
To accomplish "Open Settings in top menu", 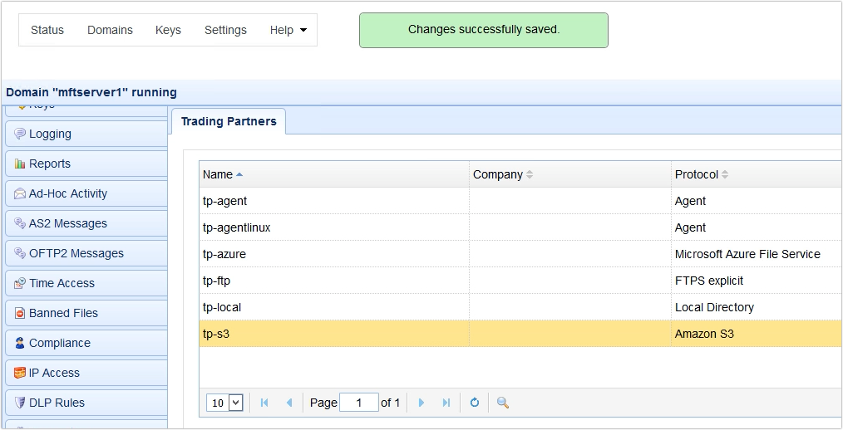I will [225, 30].
